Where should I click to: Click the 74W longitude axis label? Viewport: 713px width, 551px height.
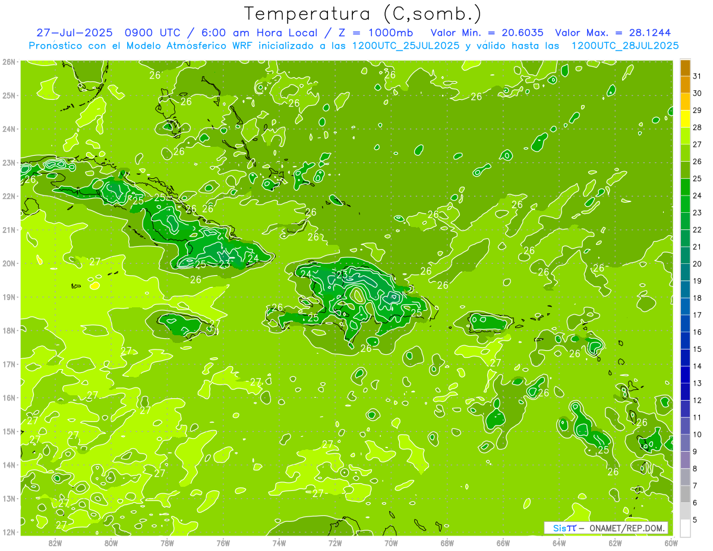(x=279, y=543)
